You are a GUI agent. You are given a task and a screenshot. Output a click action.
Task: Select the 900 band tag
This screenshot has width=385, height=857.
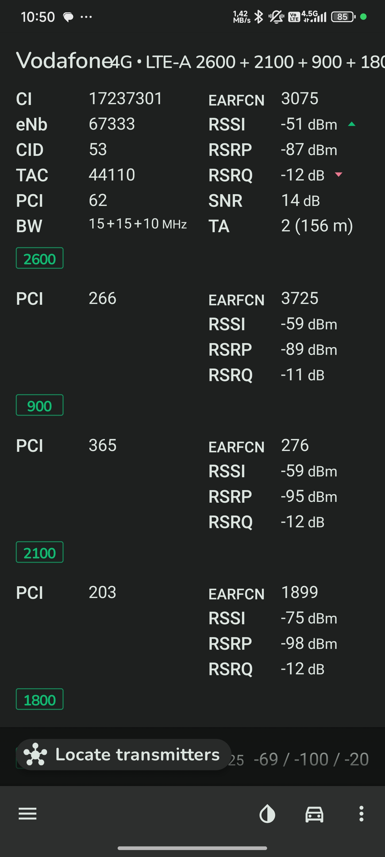40,405
